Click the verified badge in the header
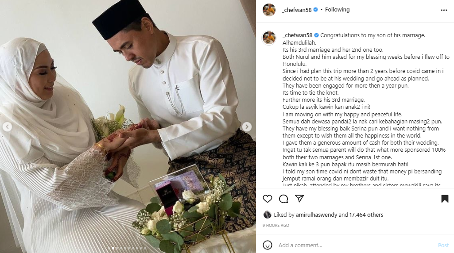454x253 pixels. coord(316,10)
